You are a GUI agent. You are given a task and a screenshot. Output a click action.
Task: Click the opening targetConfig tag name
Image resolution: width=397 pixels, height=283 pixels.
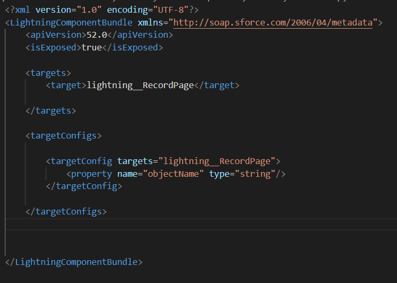click(81, 161)
